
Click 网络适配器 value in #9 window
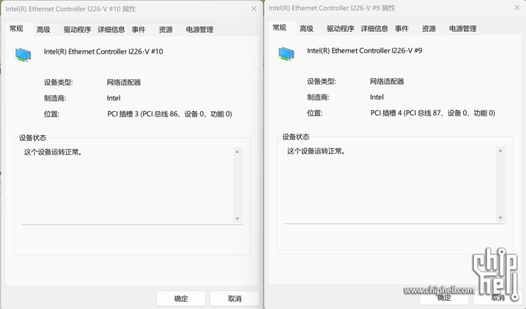pyautogui.click(x=387, y=81)
